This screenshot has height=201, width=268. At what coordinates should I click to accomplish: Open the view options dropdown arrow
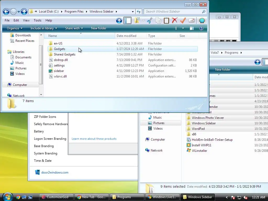183,28
